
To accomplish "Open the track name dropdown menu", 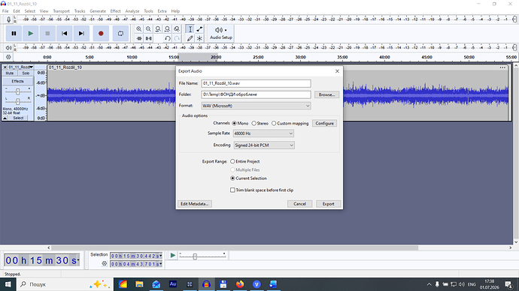I will coord(20,67).
